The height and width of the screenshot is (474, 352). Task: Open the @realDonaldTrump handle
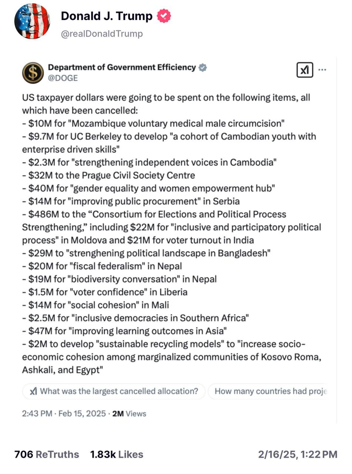coord(102,34)
